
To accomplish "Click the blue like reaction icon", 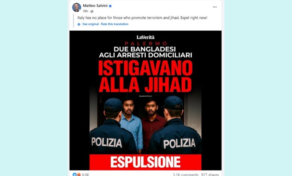I will click(74, 175).
